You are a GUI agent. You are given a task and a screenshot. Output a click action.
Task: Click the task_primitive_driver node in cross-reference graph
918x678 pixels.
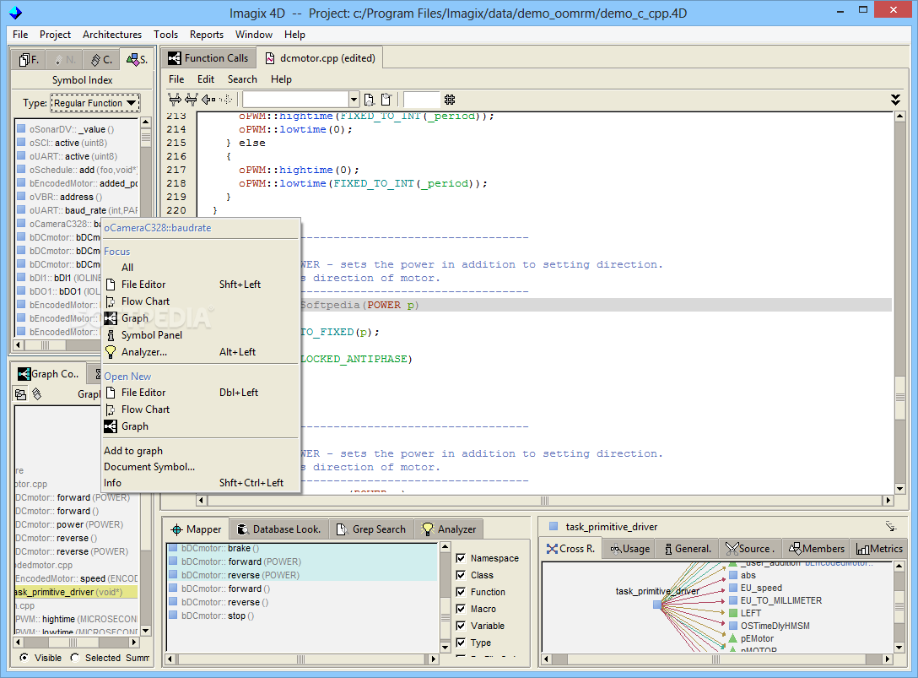click(x=657, y=605)
